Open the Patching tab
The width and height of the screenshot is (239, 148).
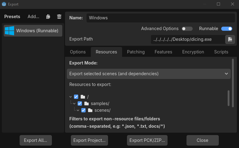click(x=136, y=52)
